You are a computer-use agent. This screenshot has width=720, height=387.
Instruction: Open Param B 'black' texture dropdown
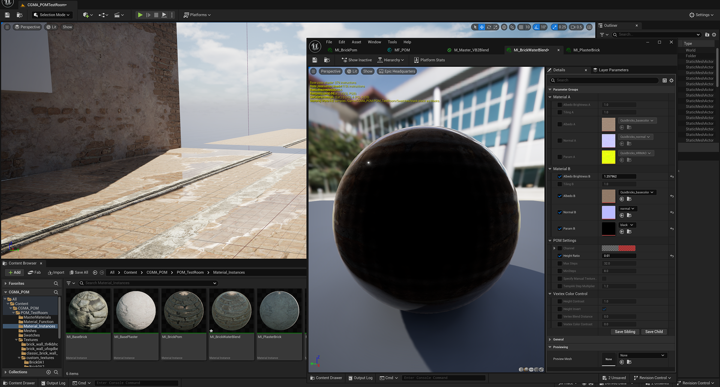pyautogui.click(x=627, y=225)
